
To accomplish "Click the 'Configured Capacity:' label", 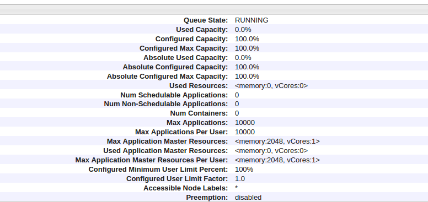I will click(191, 39).
